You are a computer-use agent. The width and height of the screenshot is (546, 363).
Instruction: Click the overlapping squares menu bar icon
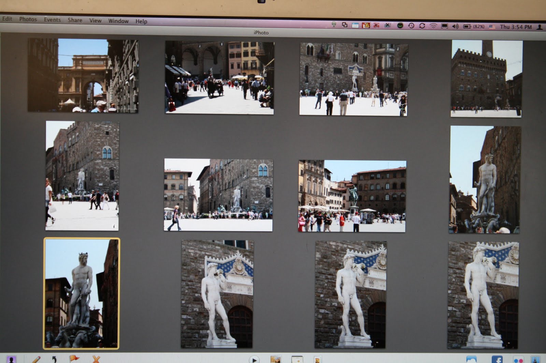point(345,25)
